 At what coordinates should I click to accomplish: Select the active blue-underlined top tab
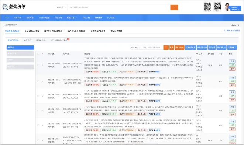click(x=12, y=31)
